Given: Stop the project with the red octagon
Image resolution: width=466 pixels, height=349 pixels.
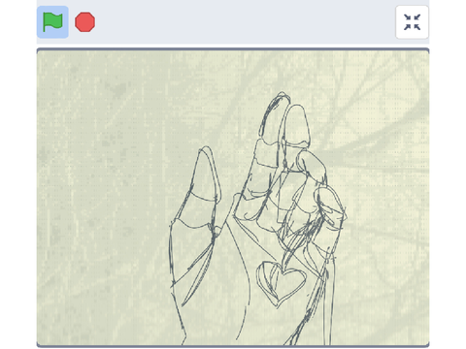Looking at the screenshot, I should (84, 22).
